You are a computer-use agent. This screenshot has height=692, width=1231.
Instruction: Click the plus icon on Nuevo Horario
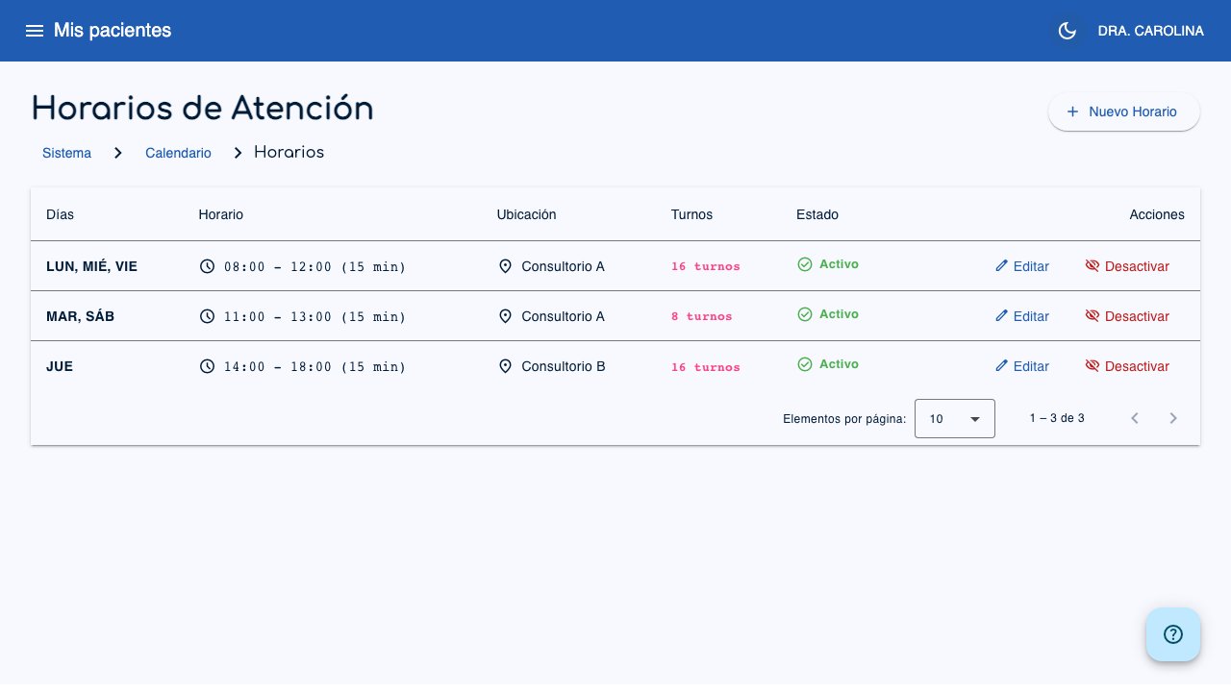[x=1072, y=111]
